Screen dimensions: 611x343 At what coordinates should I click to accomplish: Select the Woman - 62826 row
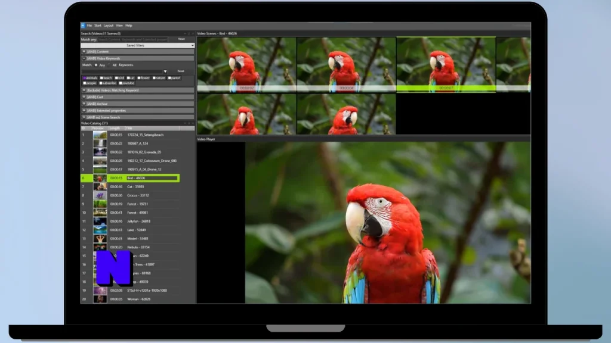130,299
